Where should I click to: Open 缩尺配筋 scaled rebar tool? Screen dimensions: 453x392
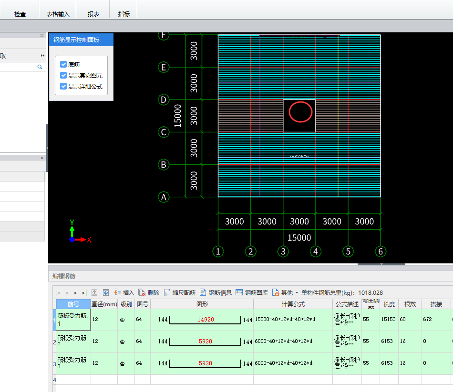pyautogui.click(x=180, y=293)
